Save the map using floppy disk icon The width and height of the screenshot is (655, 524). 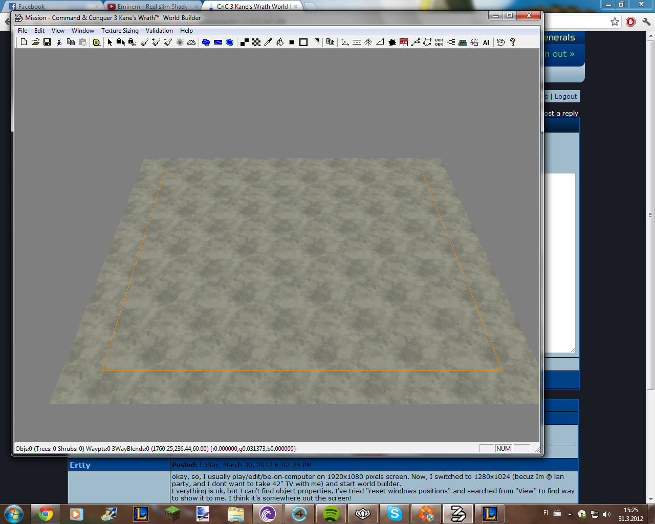[47, 42]
